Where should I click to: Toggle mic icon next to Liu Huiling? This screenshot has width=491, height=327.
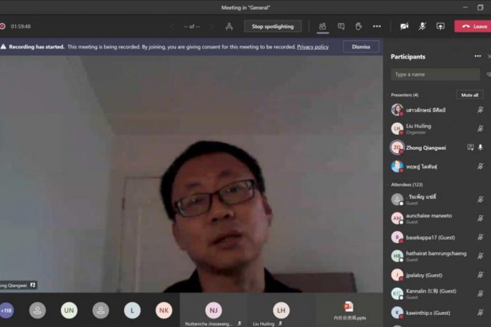pos(481,129)
